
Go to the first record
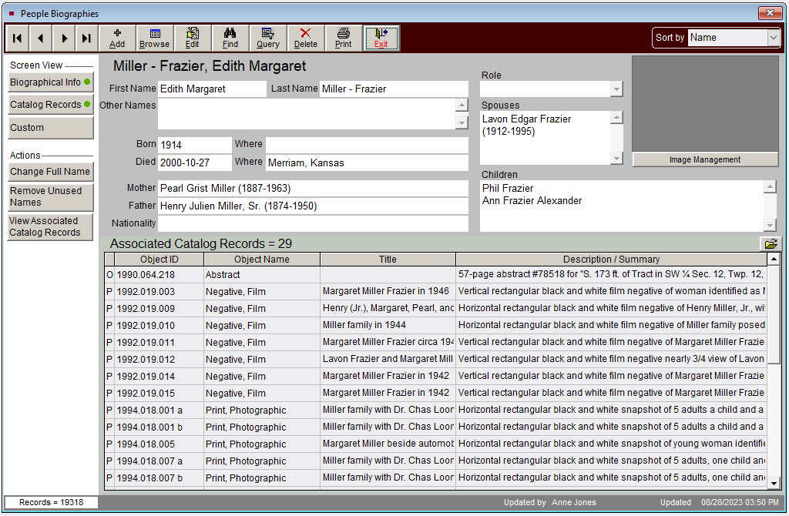[17, 38]
